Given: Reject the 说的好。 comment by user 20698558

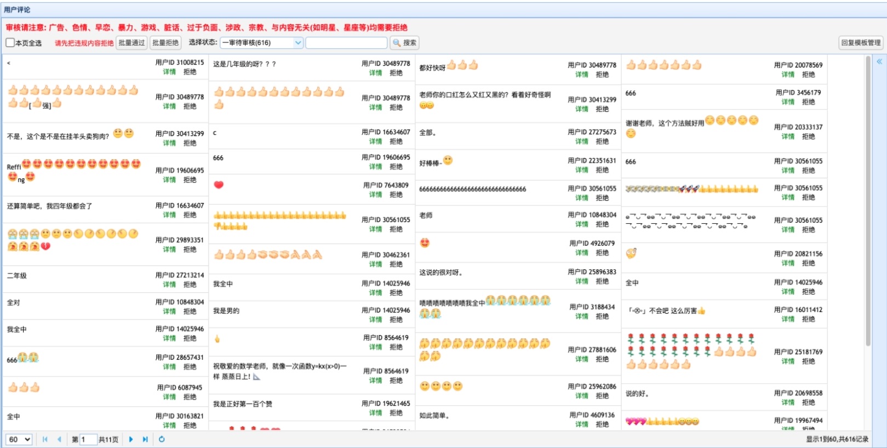Looking at the screenshot, I should 809,402.
